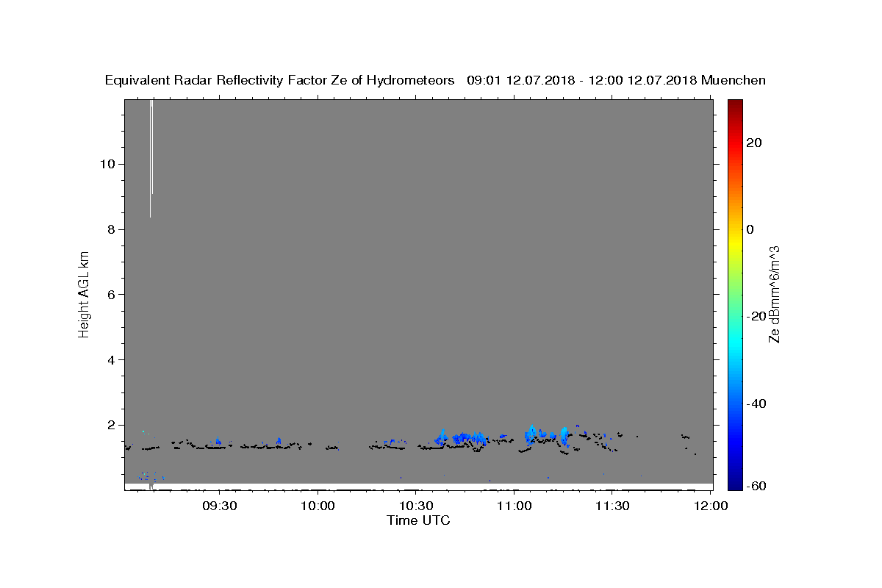Click the height tick label 6

[x=110, y=294]
